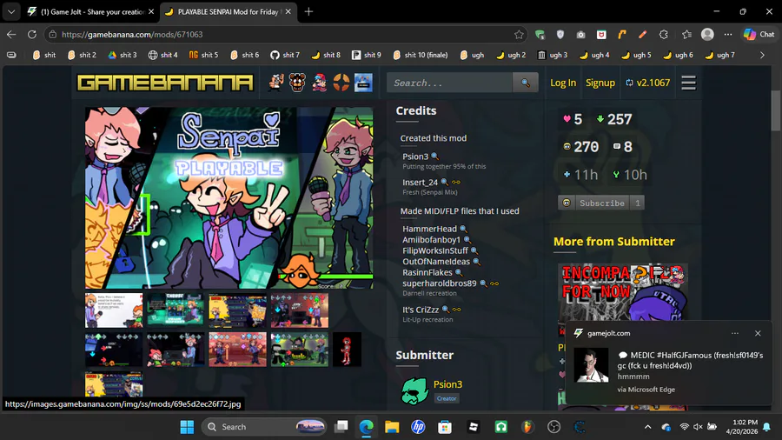782x440 pixels.
Task: Open the HP taskbar icon
Action: (418, 427)
